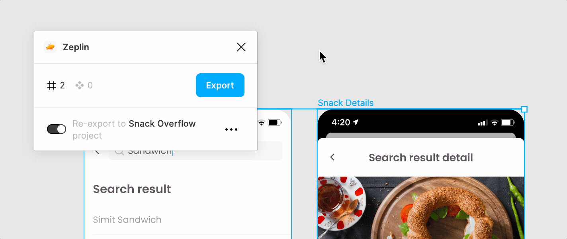Viewport: 567px width, 239px height.
Task: Click the selection handle at frame corner
Action: (x=524, y=109)
